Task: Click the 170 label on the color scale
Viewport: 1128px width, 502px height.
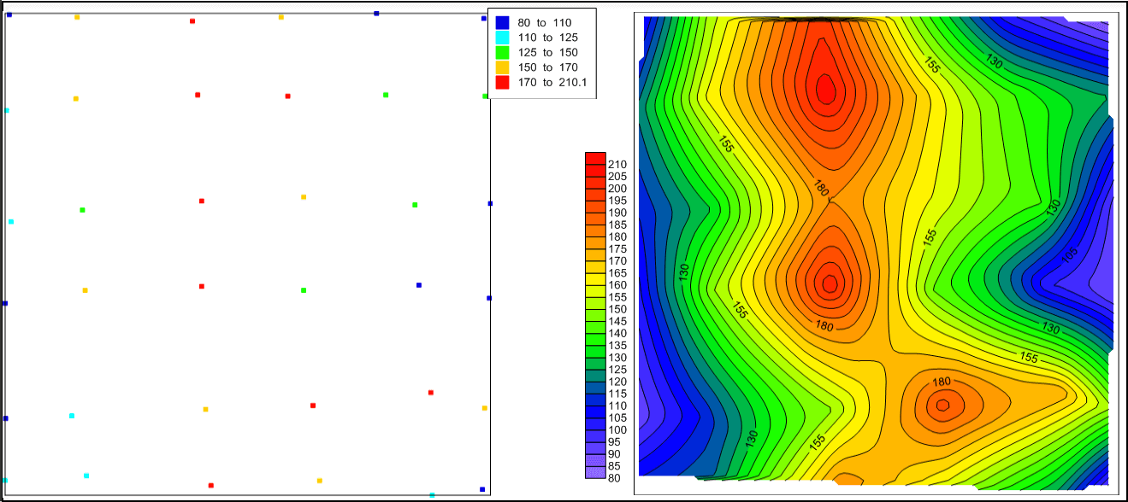Action: coord(617,260)
